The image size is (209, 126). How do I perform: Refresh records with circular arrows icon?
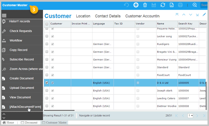163,5
